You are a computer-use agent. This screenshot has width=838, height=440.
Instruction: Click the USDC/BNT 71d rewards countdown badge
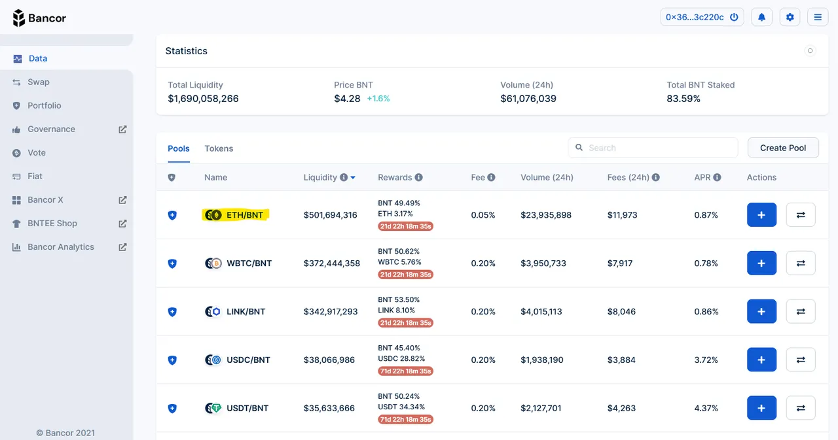pyautogui.click(x=406, y=371)
